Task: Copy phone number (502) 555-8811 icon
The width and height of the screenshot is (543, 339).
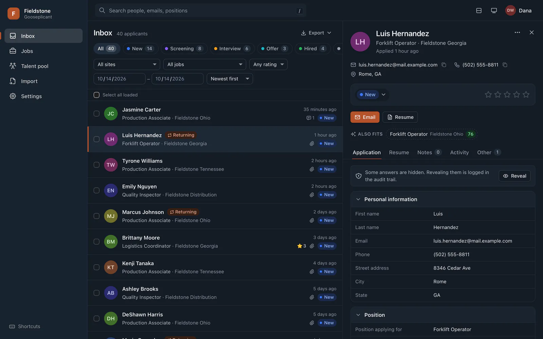Action: [x=505, y=65]
